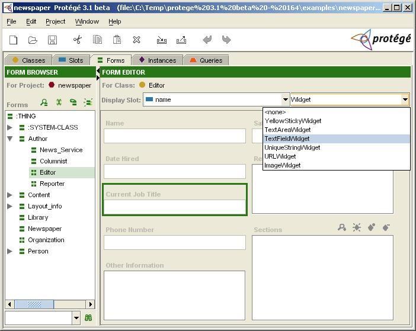Click the Delete X toolbar icon
The image size is (416, 331).
(x=137, y=40)
